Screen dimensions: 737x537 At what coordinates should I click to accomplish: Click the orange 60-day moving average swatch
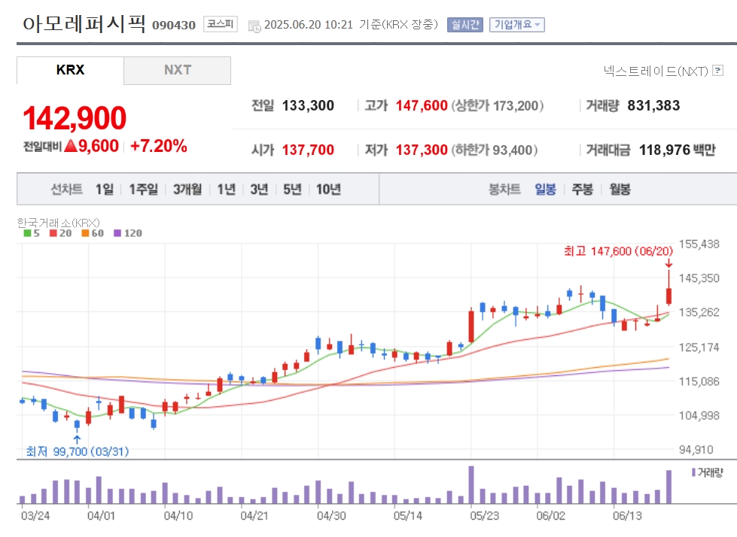pos(85,233)
